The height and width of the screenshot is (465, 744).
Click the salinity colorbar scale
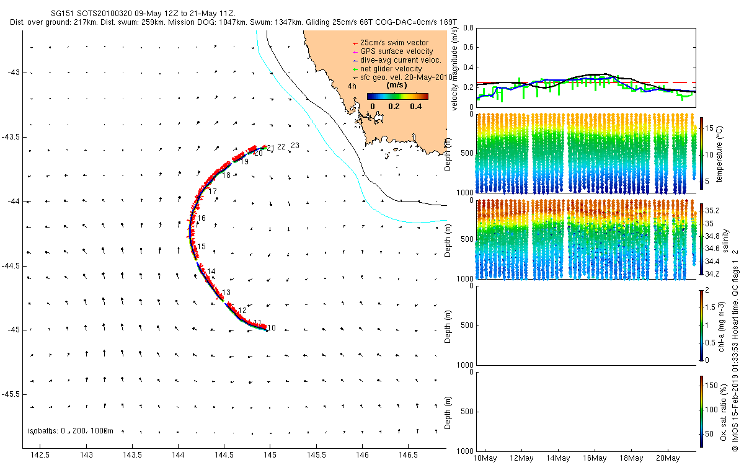701,238
